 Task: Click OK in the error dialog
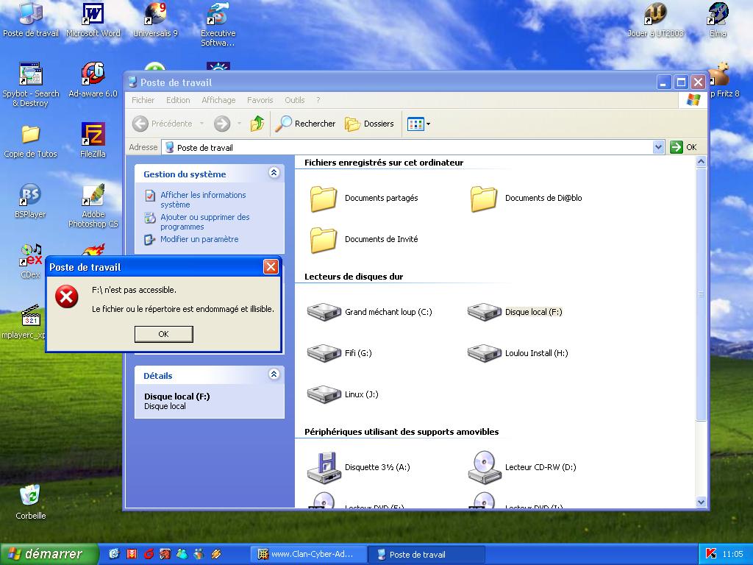(x=163, y=334)
